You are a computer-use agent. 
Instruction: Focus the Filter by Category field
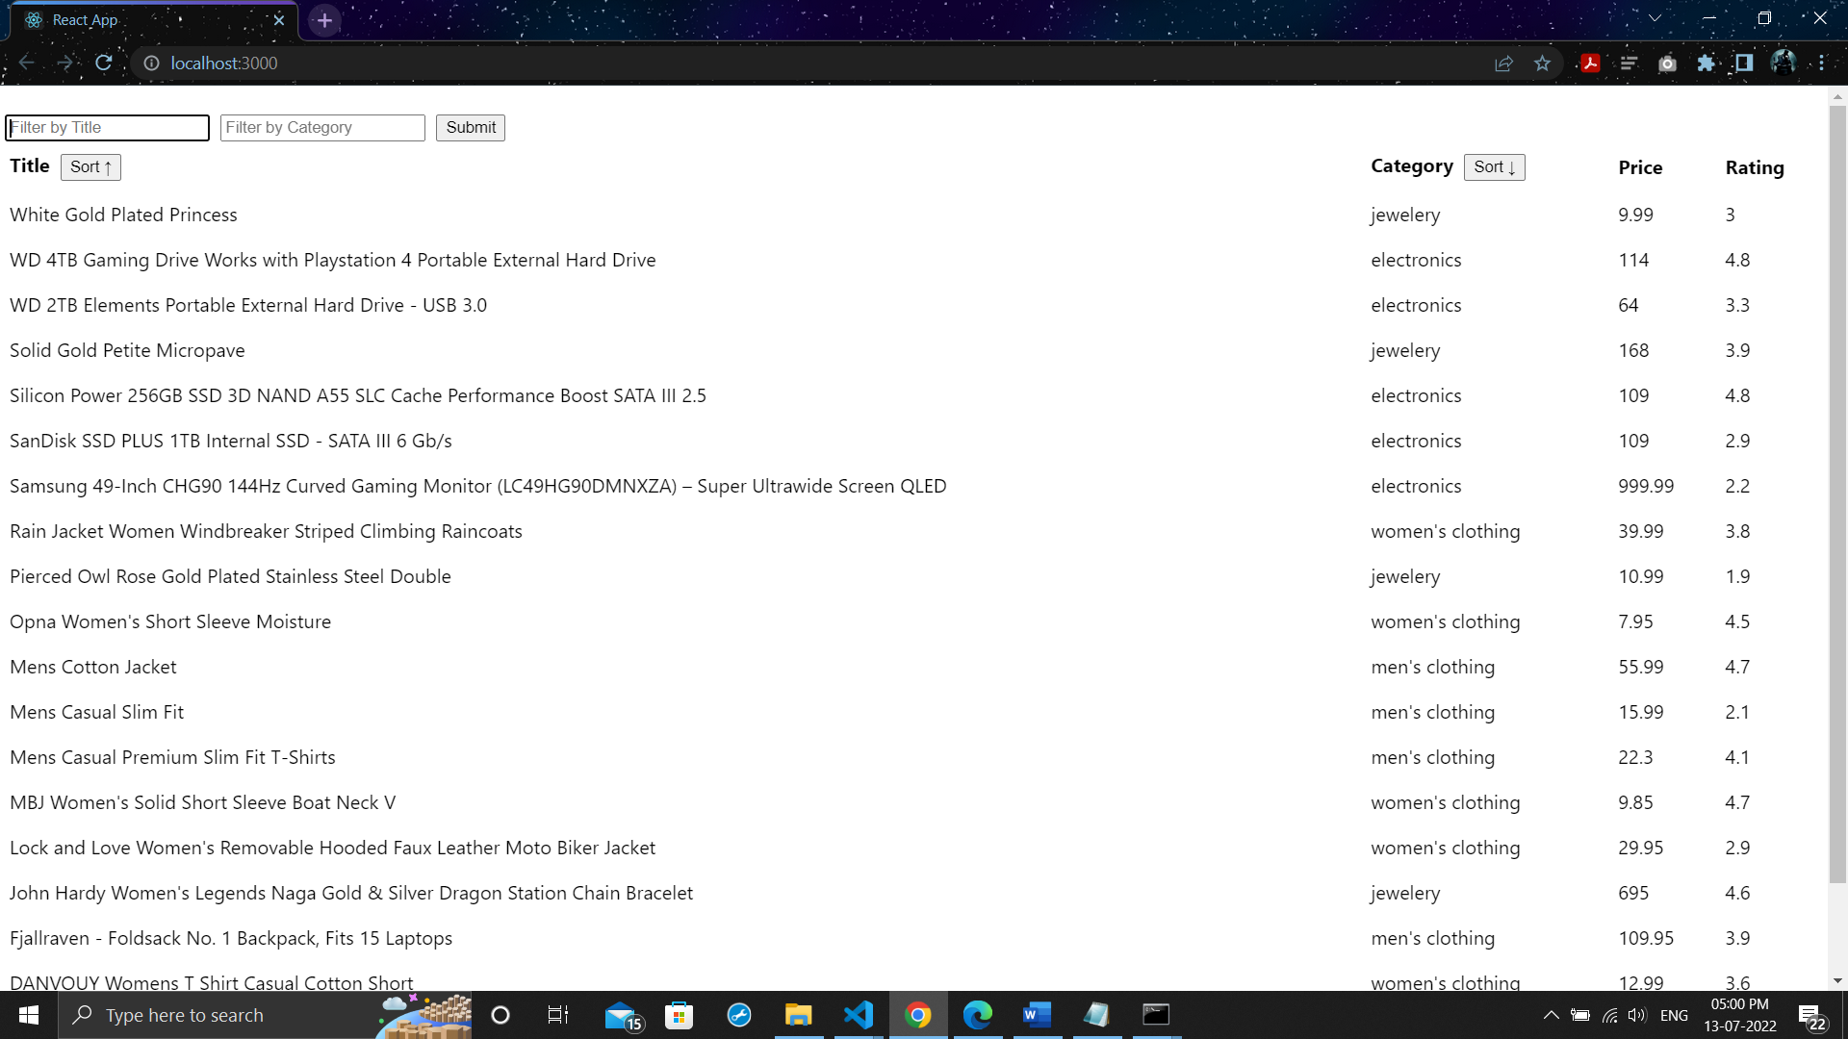click(x=322, y=127)
